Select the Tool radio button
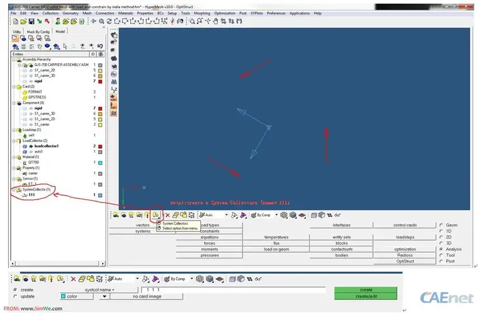Viewport: 480px width, 314px height. click(x=441, y=255)
